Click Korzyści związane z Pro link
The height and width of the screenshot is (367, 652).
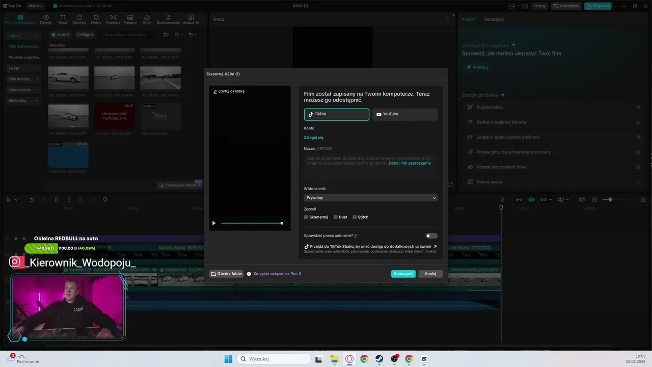277,274
